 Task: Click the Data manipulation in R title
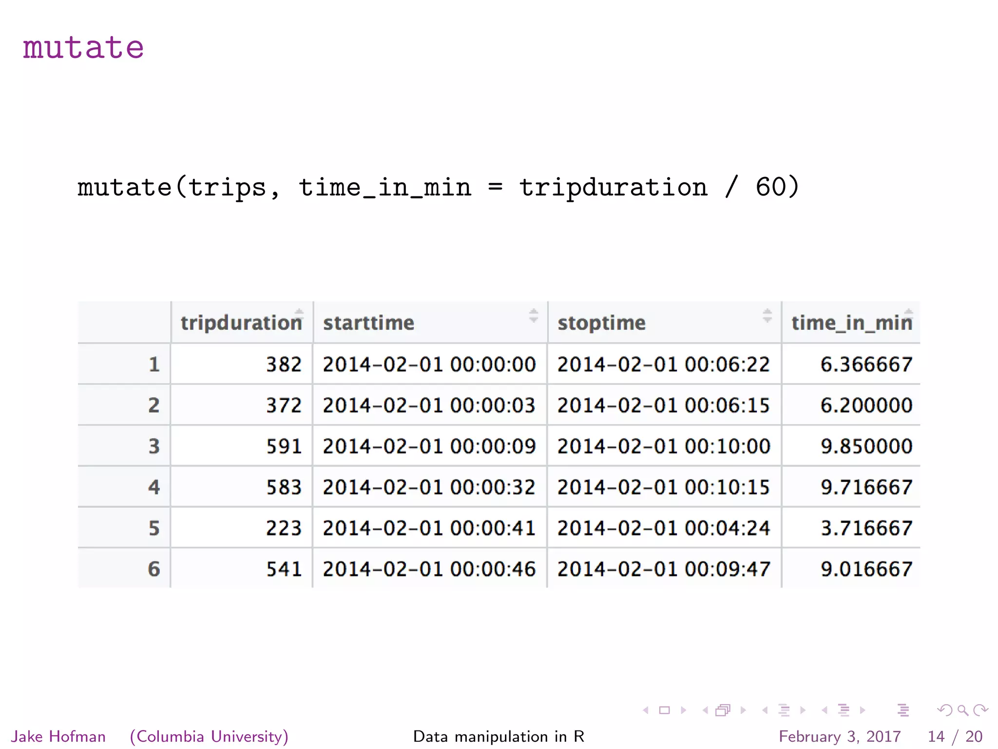[x=499, y=736]
